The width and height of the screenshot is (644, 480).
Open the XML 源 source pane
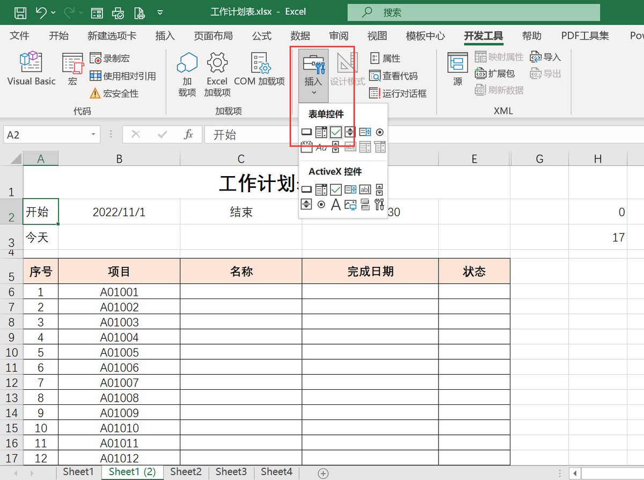tap(458, 70)
